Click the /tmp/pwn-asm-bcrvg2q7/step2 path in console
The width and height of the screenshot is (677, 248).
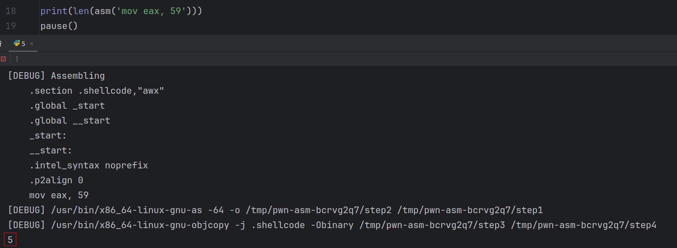click(318, 210)
